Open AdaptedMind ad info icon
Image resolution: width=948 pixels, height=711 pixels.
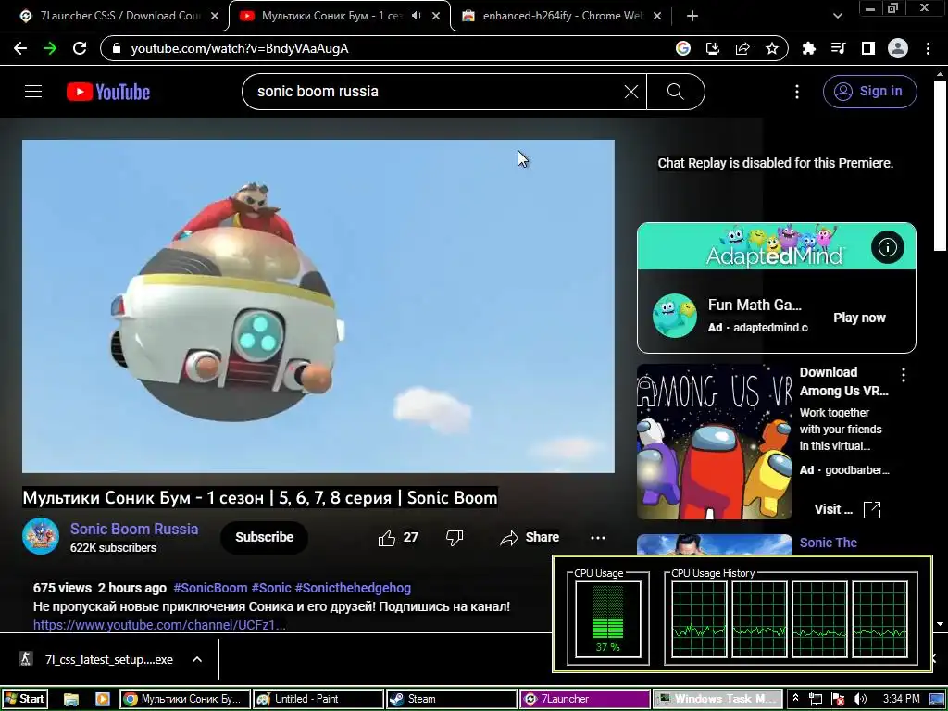(x=888, y=246)
